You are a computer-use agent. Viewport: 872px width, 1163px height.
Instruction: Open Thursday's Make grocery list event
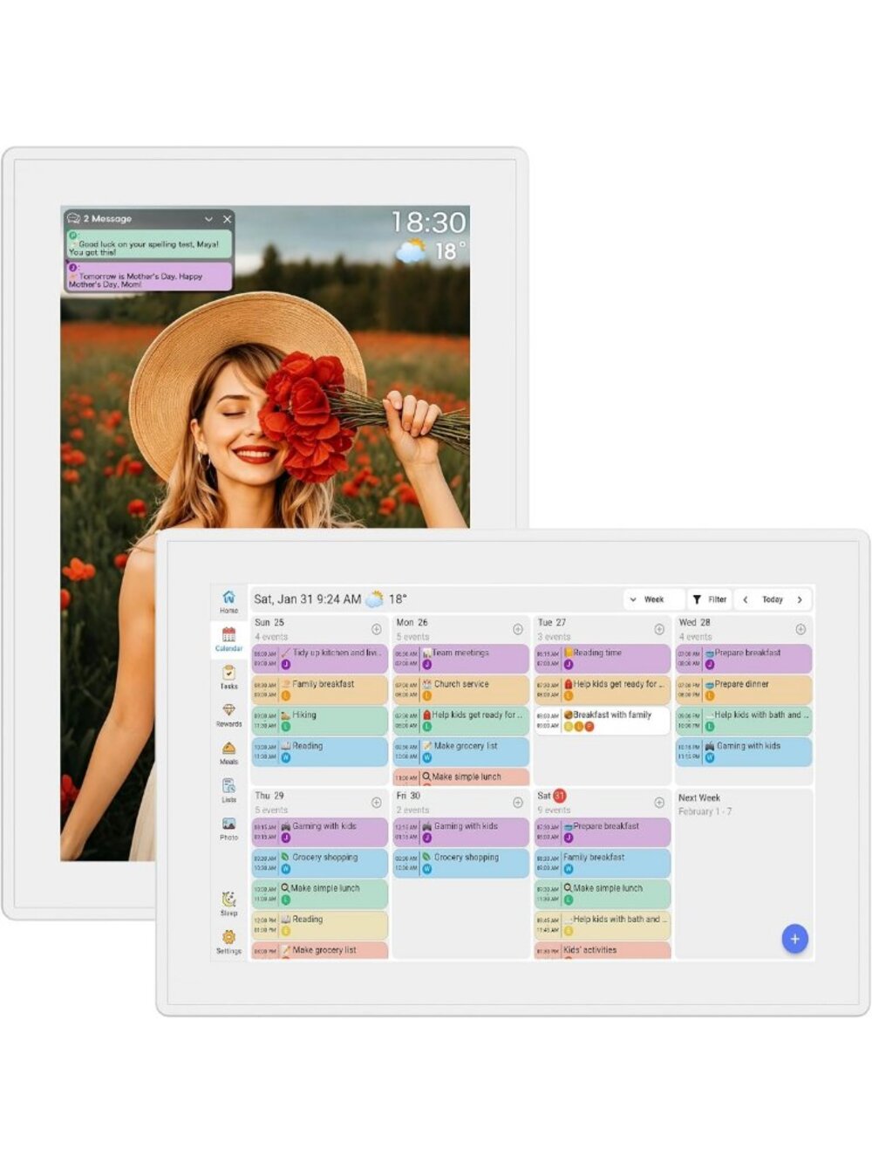click(x=319, y=950)
